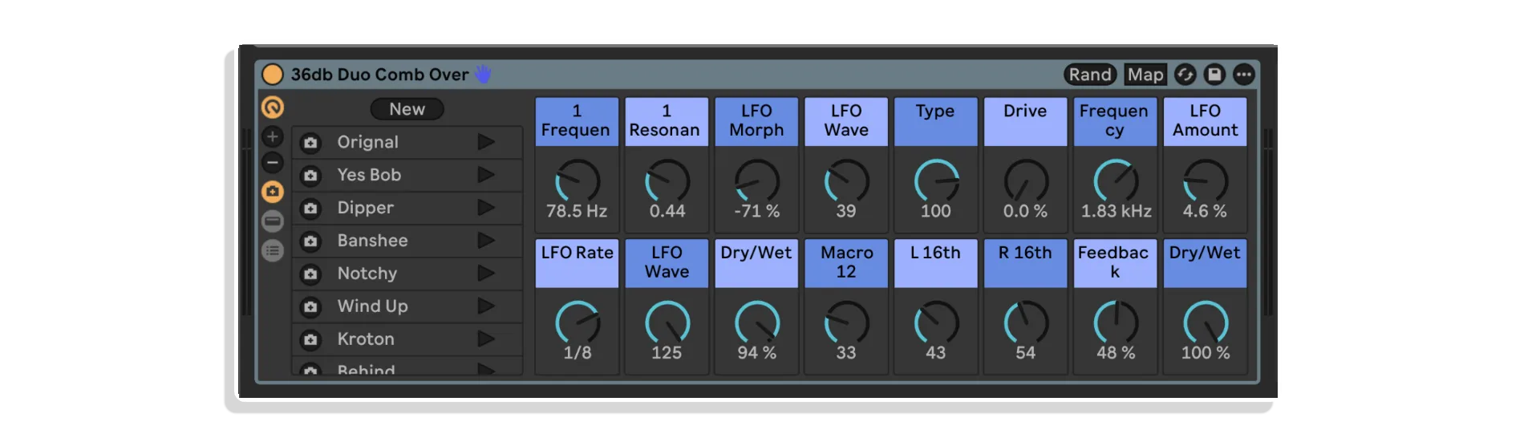
Task: Click the Type macro knob at 100
Action: (936, 181)
